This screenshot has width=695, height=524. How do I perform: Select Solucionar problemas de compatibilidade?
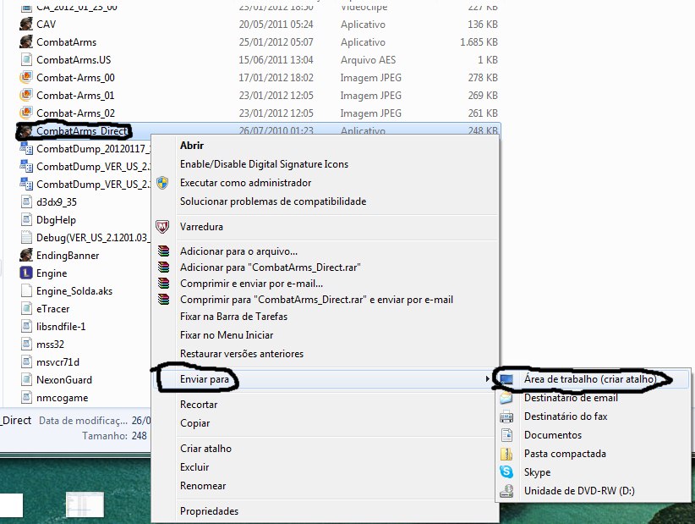click(x=273, y=201)
